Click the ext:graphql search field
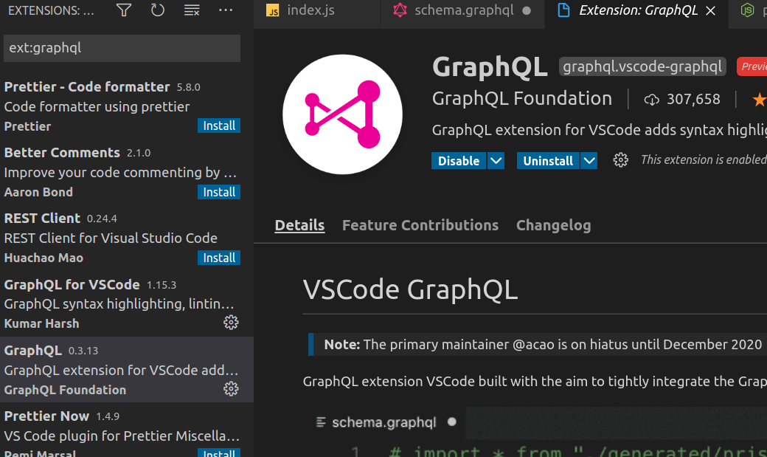This screenshot has width=767, height=457. 122,48
